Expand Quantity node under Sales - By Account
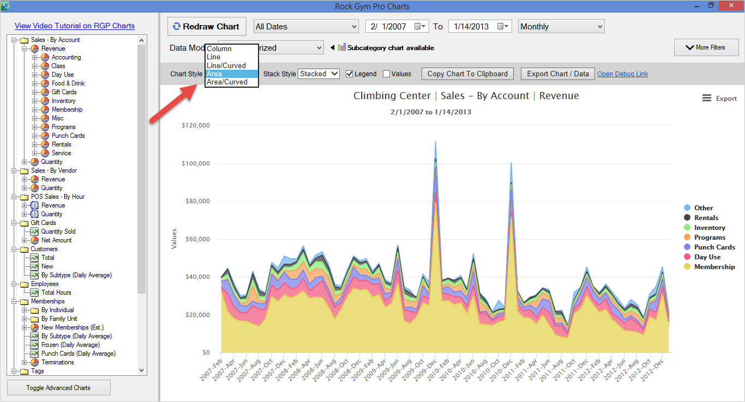This screenshot has height=402, width=745. tap(24, 162)
